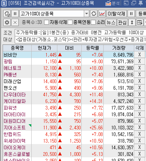Delete 에너토크 row with X

[139, 68]
